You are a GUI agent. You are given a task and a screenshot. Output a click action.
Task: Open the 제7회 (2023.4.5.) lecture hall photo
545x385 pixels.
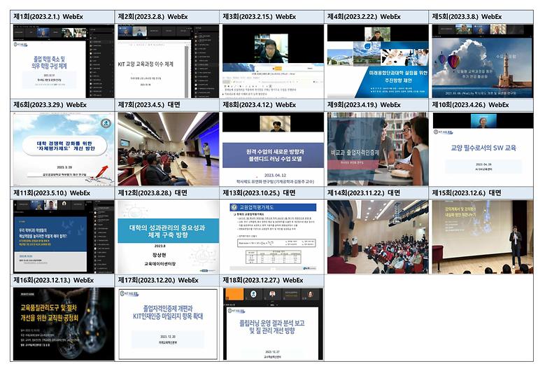point(167,148)
